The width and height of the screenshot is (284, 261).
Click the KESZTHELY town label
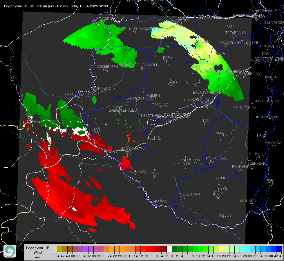pos(151,115)
